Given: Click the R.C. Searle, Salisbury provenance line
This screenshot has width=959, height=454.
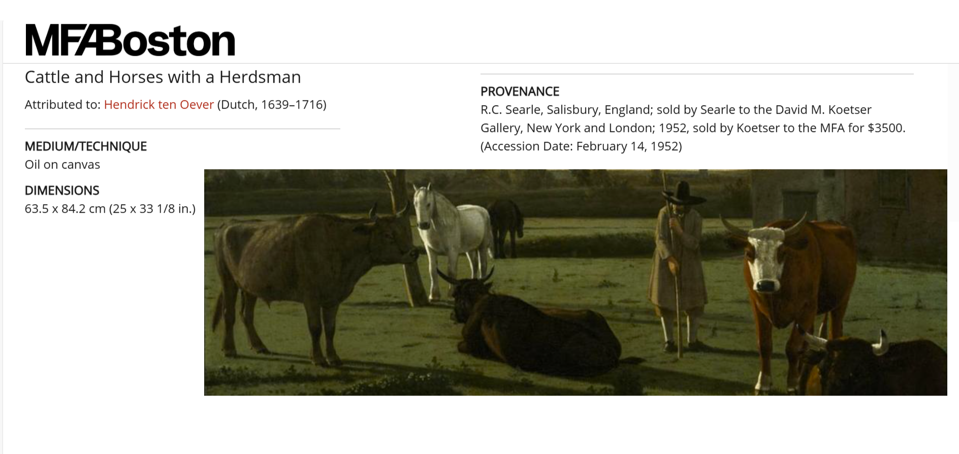Looking at the screenshot, I should pyautogui.click(x=676, y=110).
